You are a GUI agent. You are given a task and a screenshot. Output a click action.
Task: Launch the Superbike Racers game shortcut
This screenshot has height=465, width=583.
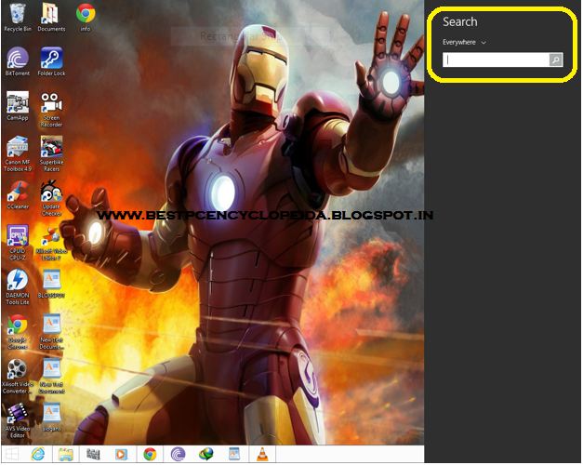tap(51, 153)
